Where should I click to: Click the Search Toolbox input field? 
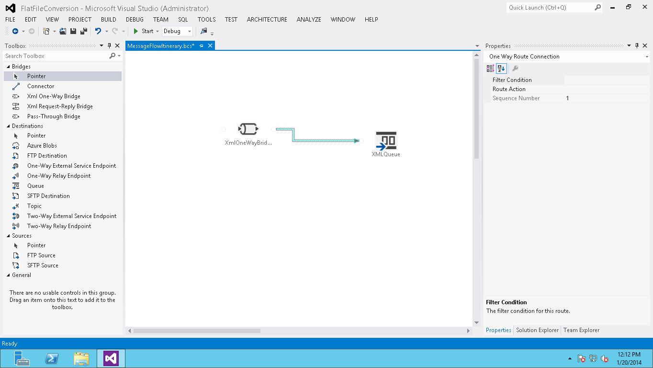click(x=56, y=56)
